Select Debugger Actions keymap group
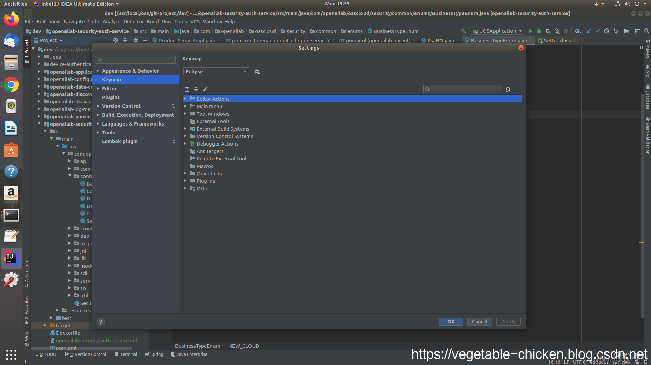651x365 pixels. pyautogui.click(x=218, y=144)
